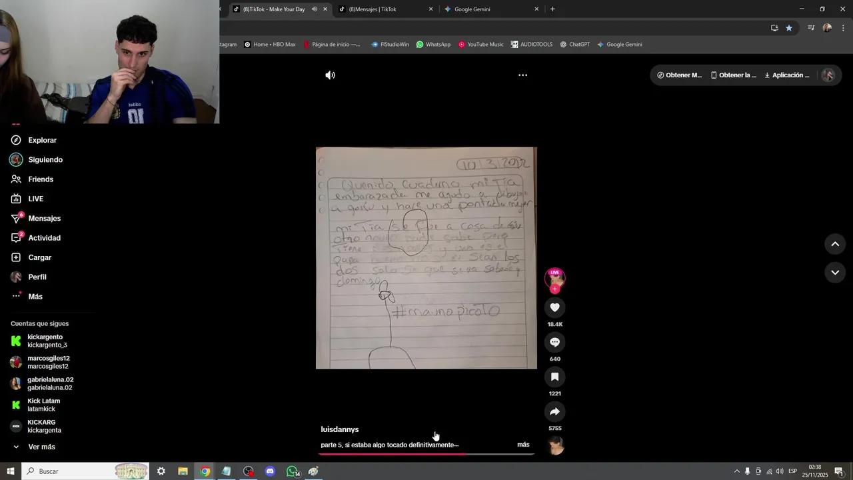This screenshot has height=480, width=853.
Task: Mute the TikTok video with the speaker icon
Action: point(330,75)
